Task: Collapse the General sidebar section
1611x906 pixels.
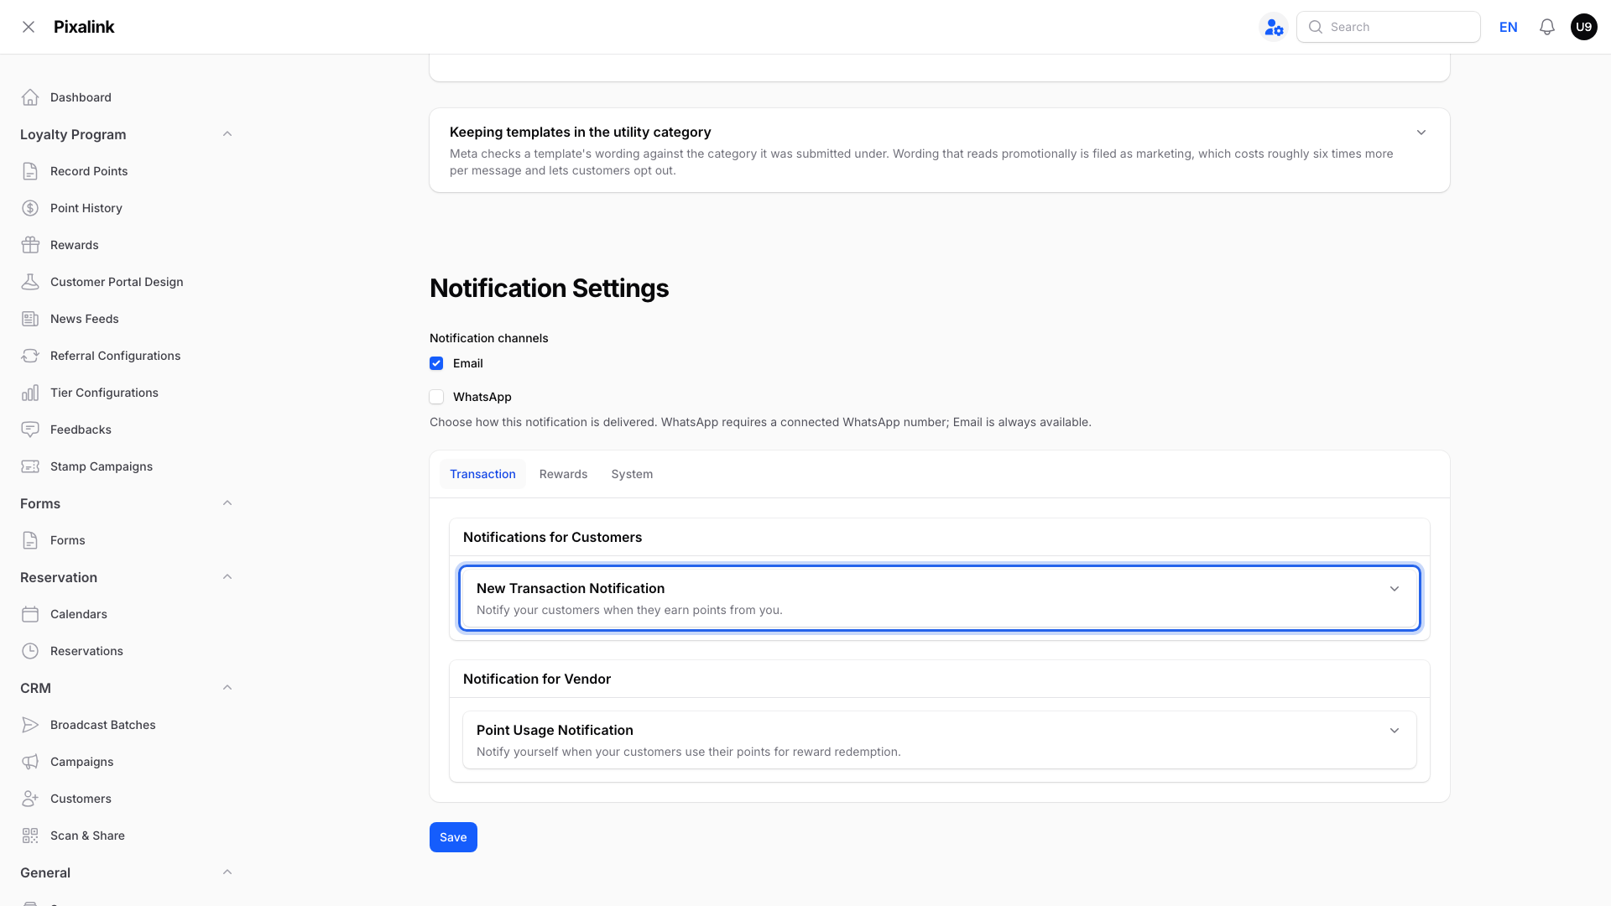Action: [x=227, y=872]
